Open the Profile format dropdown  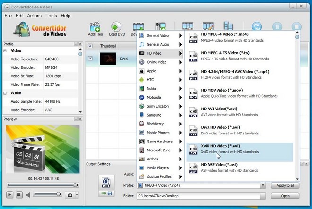(263, 185)
